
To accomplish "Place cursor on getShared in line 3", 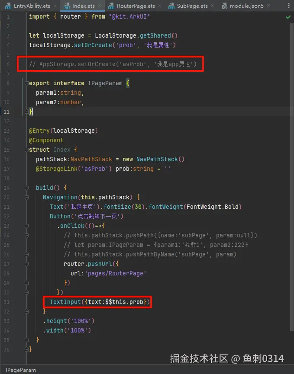I will point(155,36).
